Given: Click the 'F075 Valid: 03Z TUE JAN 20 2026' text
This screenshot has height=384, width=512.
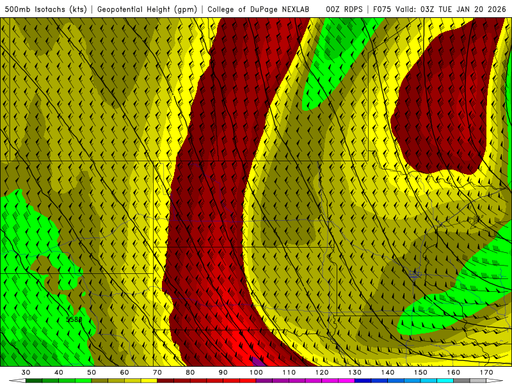Looking at the screenshot, I should pyautogui.click(x=440, y=9).
